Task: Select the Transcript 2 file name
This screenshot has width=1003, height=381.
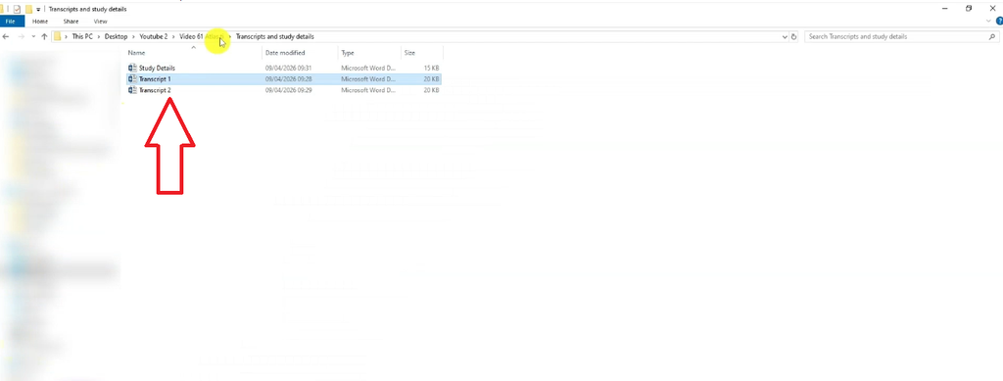Action: coord(155,91)
